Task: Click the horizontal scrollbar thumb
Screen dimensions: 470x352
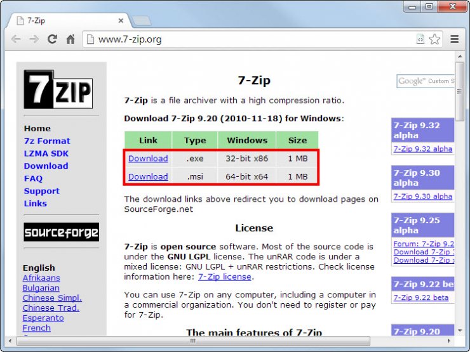Action: click(x=193, y=341)
